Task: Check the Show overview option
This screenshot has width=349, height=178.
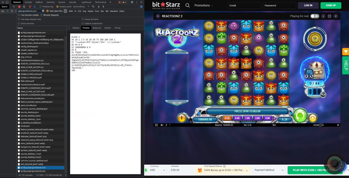Action: [x=19, y=23]
